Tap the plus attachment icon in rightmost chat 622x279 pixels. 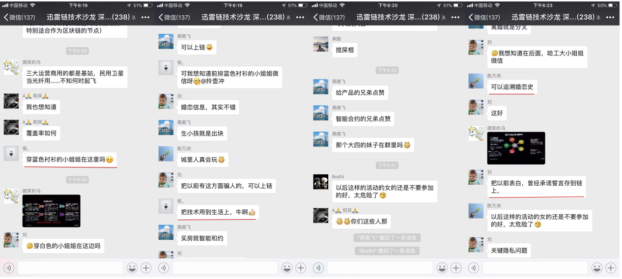(x=611, y=268)
